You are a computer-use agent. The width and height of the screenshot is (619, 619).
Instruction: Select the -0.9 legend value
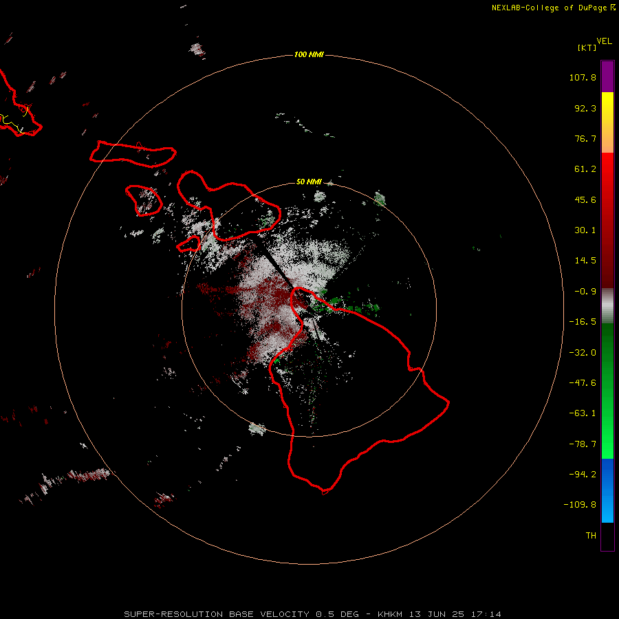point(585,292)
